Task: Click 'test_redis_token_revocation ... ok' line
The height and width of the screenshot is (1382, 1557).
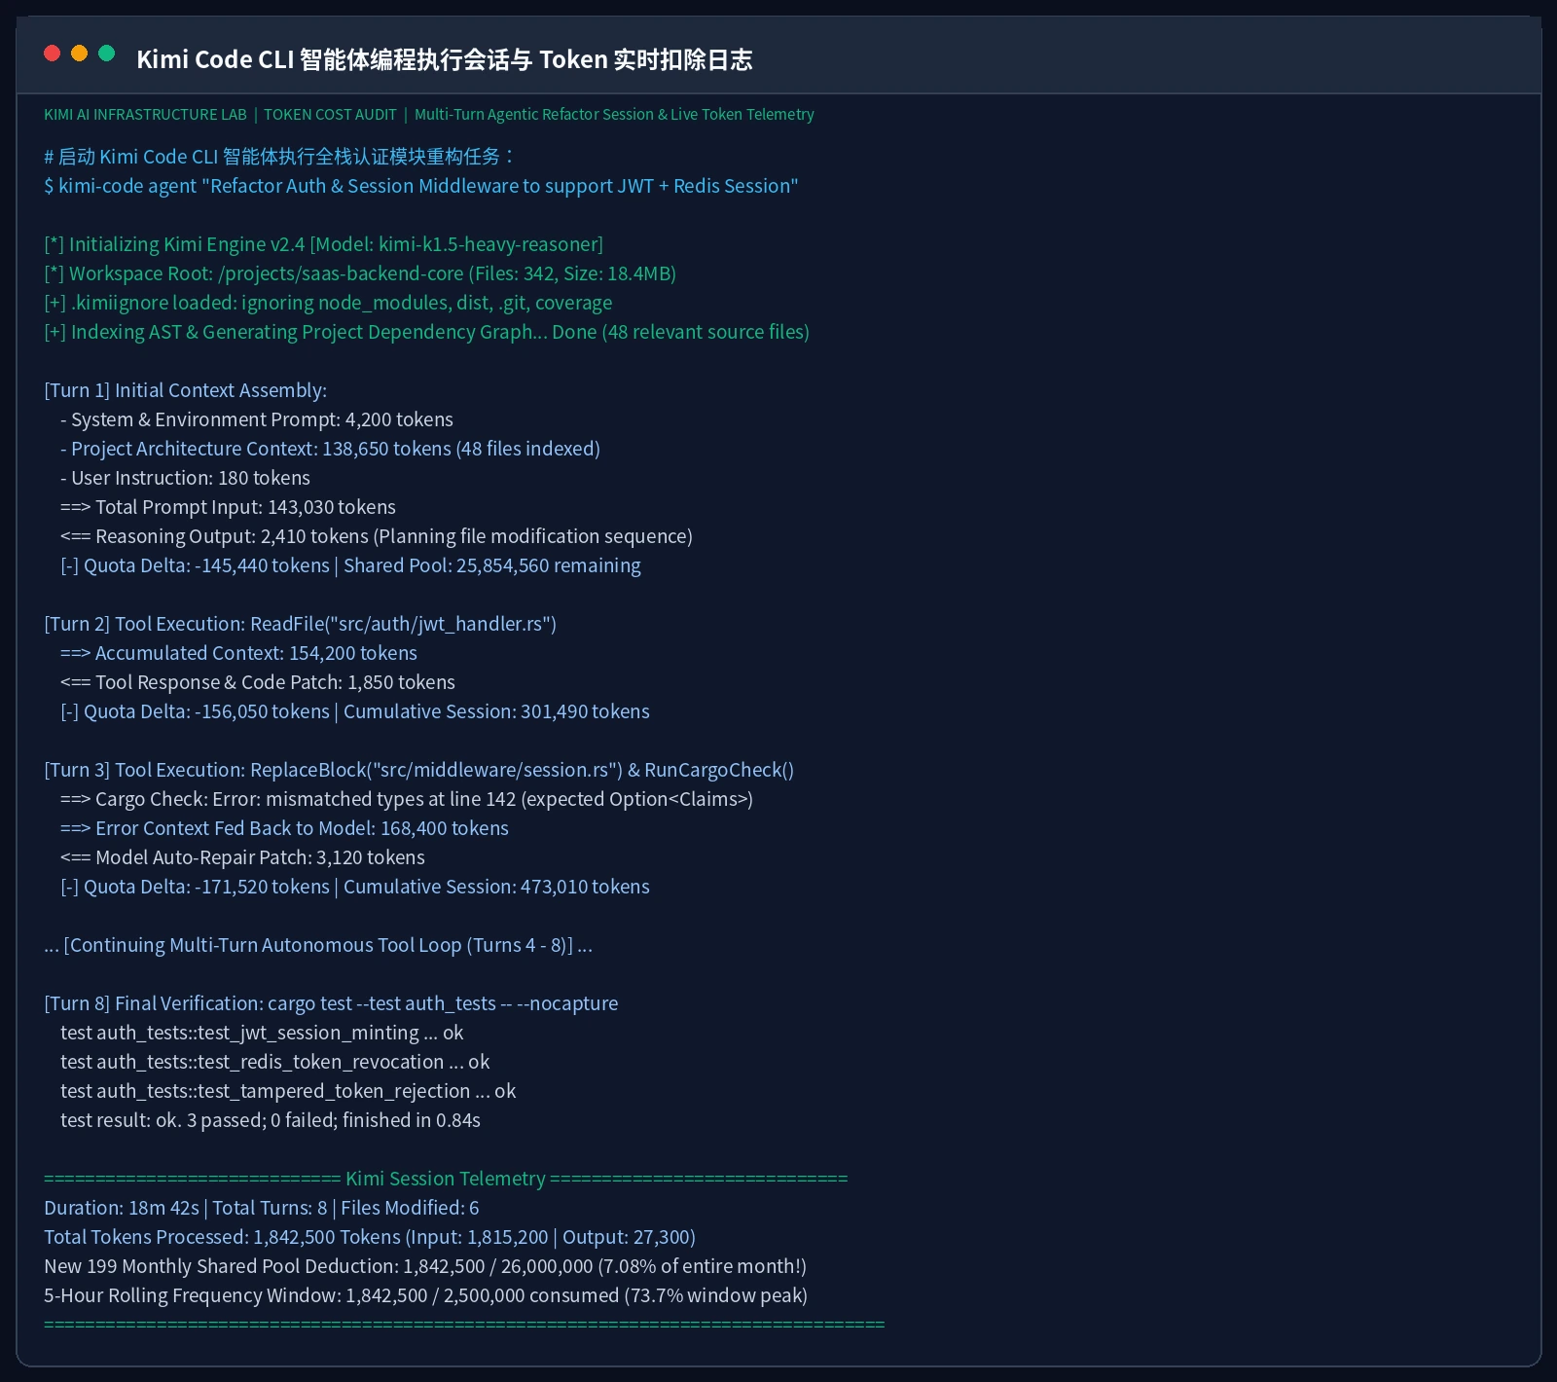Action: click(274, 1062)
